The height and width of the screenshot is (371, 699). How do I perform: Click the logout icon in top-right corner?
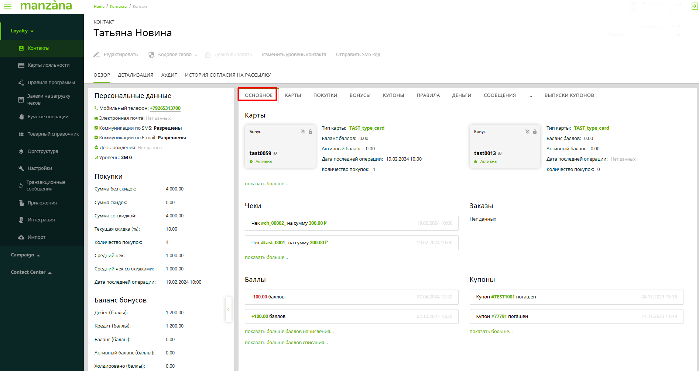[x=694, y=6]
